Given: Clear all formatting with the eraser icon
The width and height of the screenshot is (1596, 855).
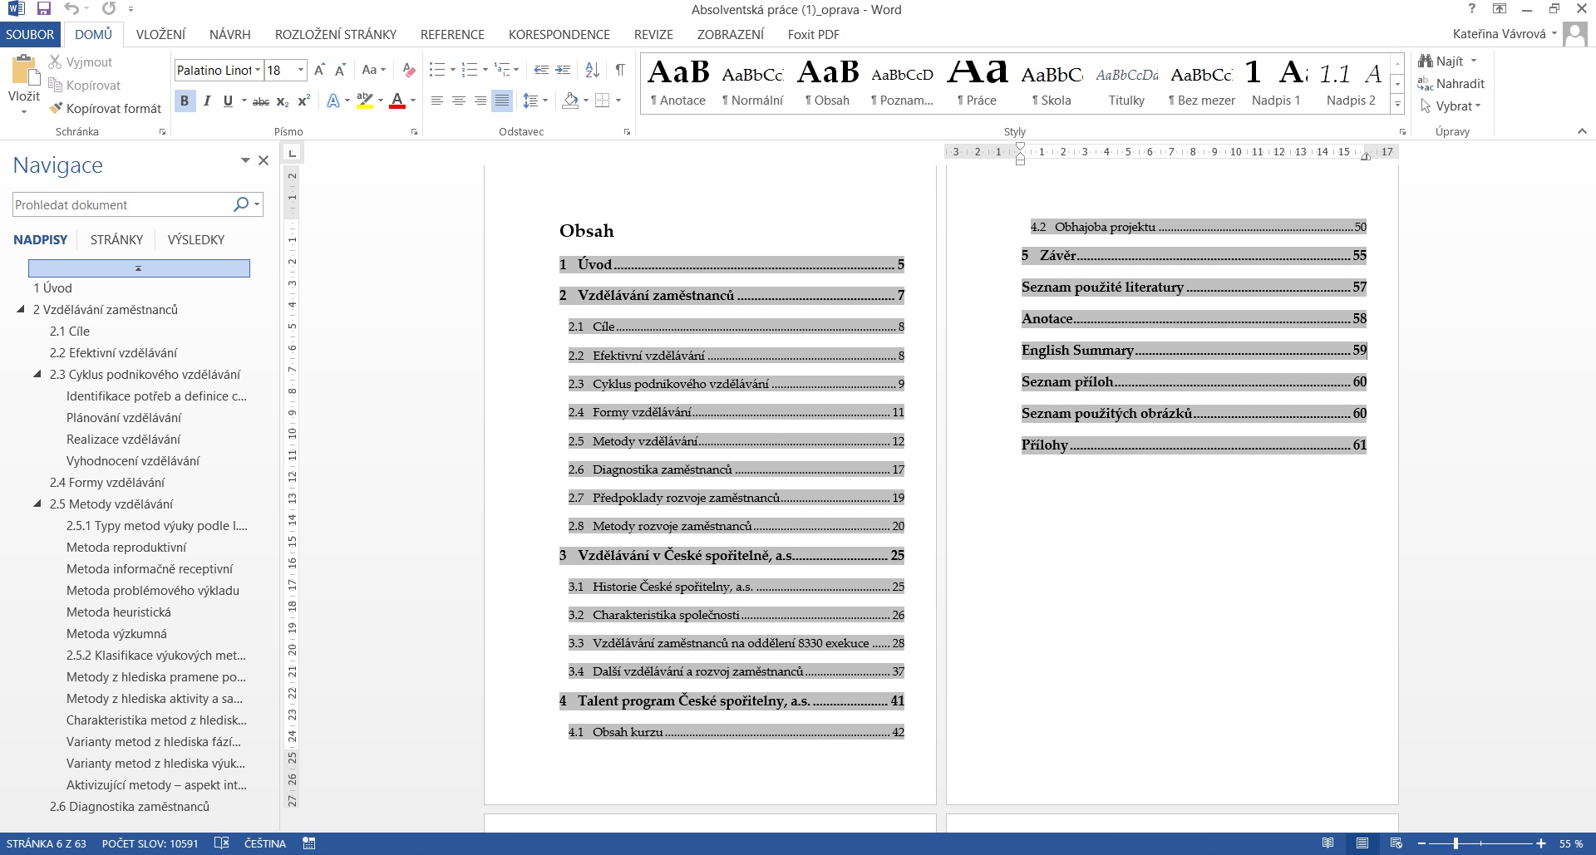Looking at the screenshot, I should coord(408,71).
